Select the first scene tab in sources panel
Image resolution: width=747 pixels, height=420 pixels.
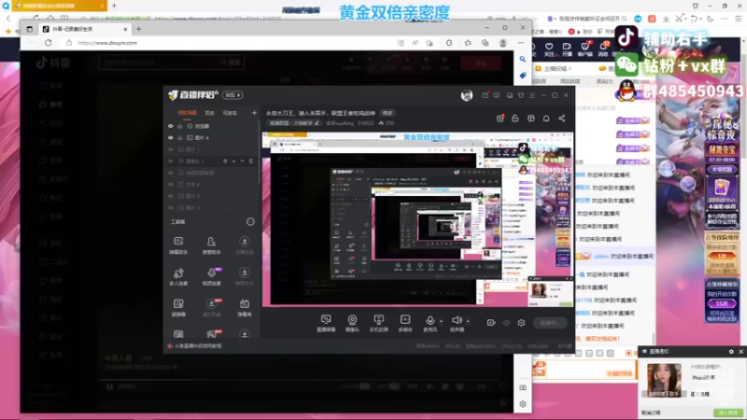click(188, 113)
